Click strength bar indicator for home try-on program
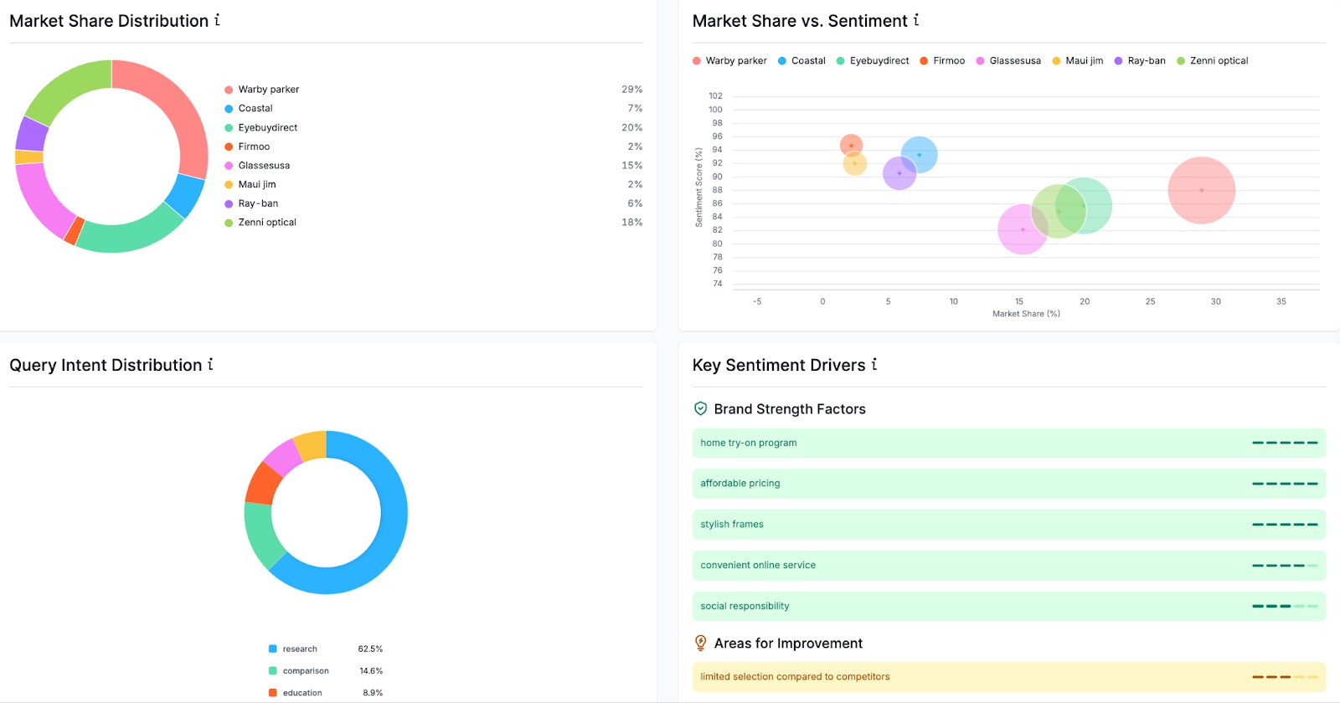 (1285, 443)
